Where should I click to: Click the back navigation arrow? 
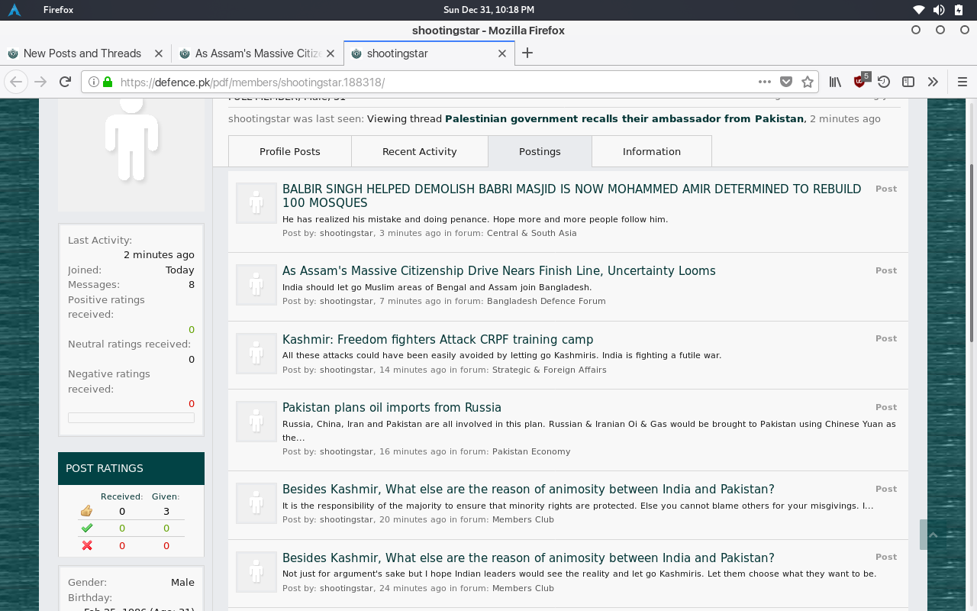coord(16,82)
